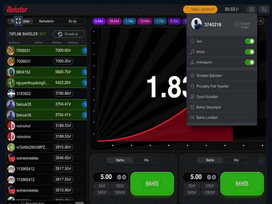Increase left bet amount with plus icon

[124, 177]
